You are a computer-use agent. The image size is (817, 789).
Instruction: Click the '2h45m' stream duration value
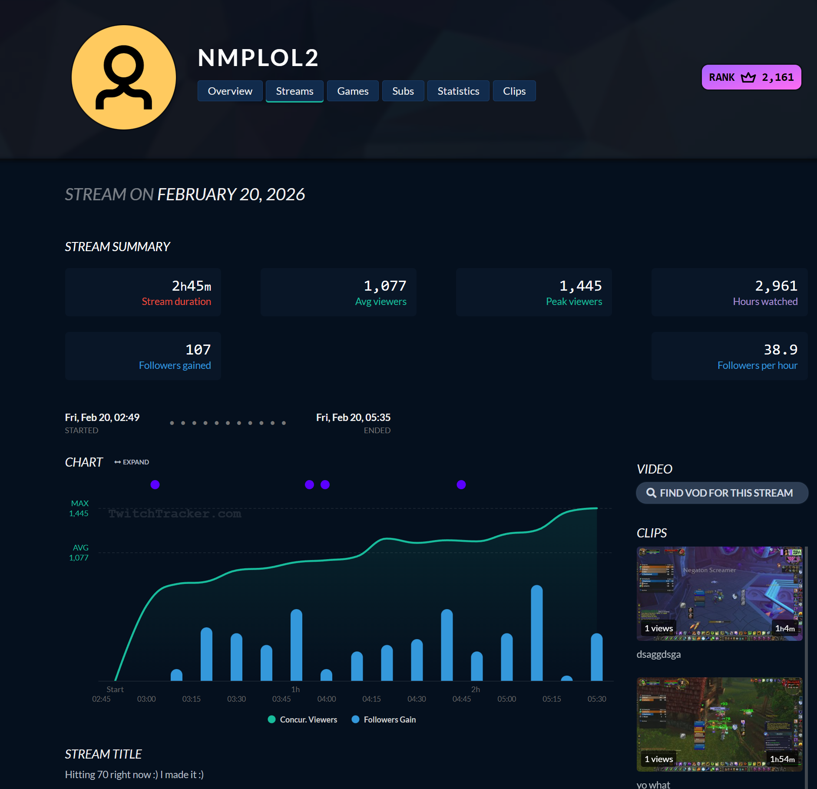pos(192,286)
